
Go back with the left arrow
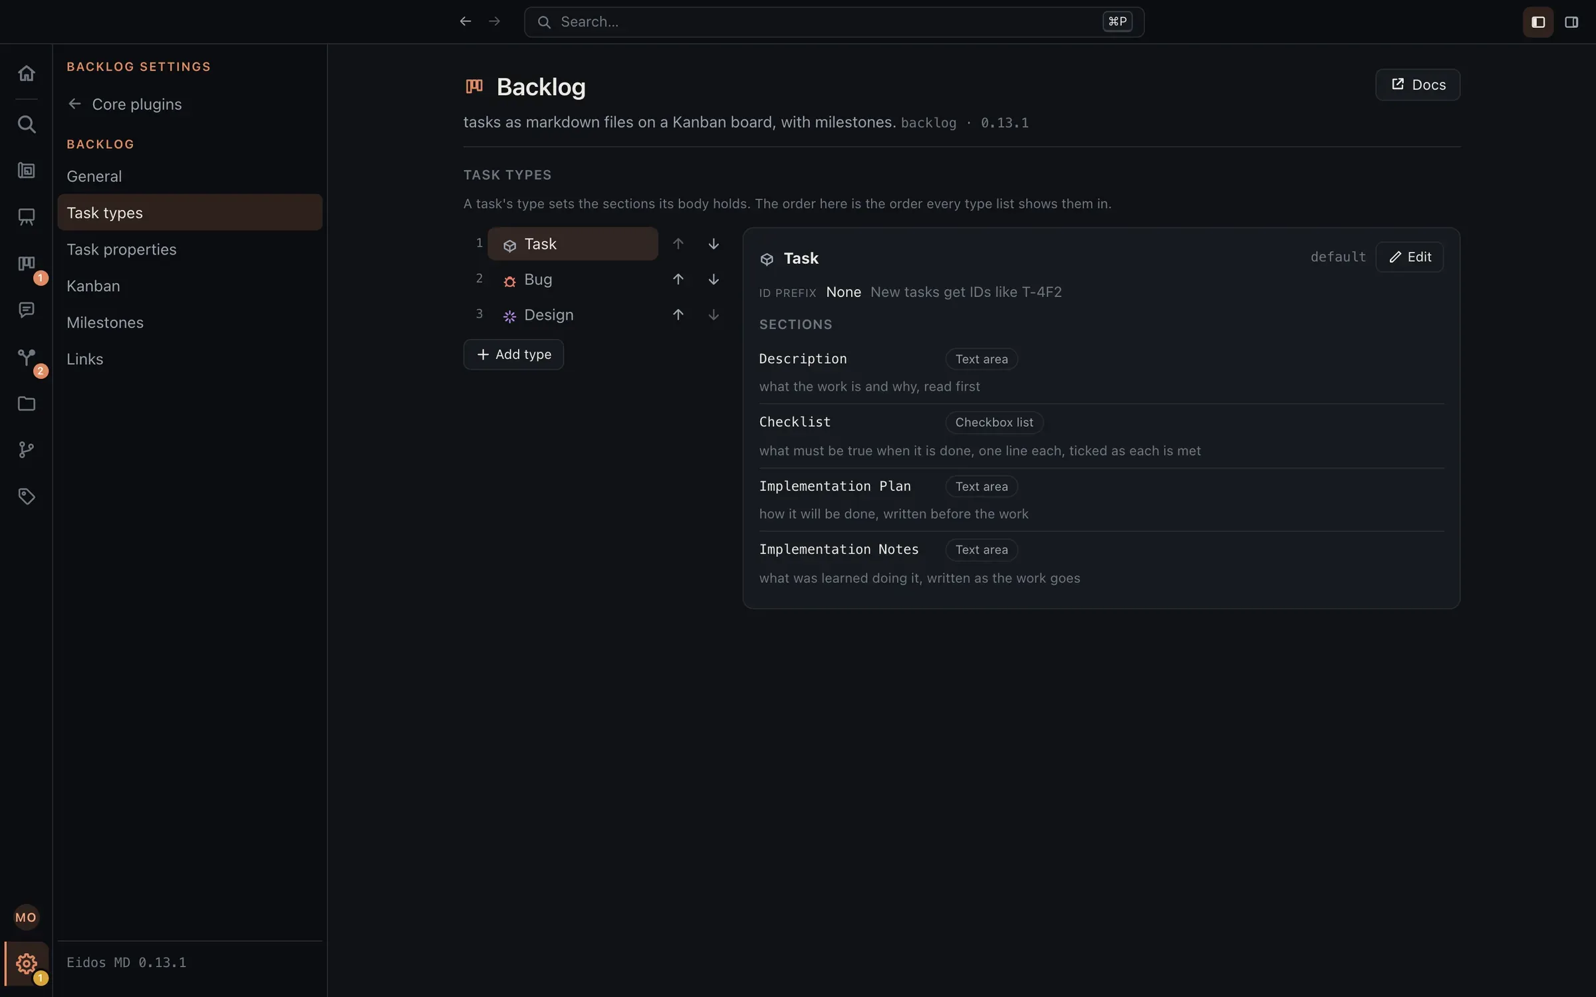[x=465, y=22]
